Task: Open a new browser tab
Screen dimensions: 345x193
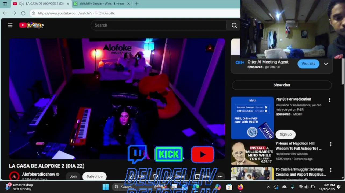Action: tap(136, 4)
